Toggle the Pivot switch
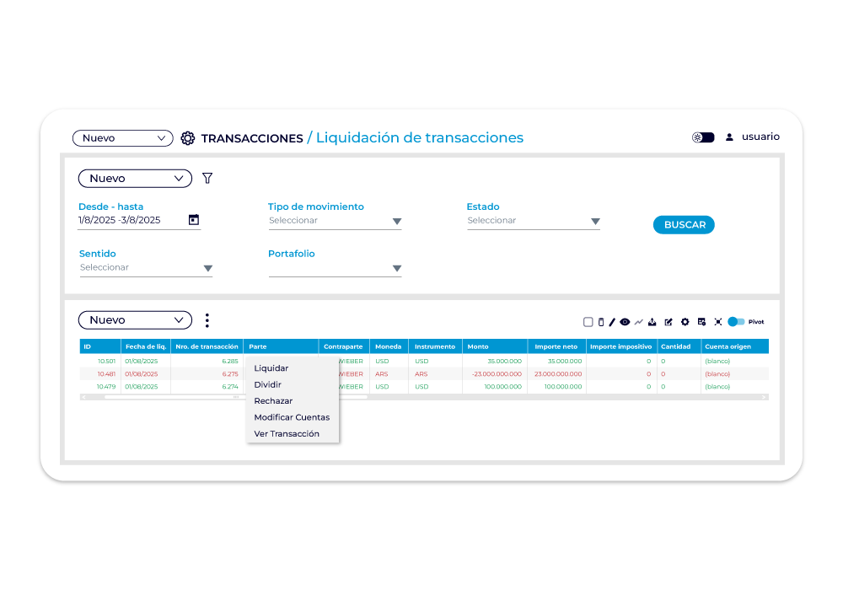The width and height of the screenshot is (843, 590). coord(736,322)
